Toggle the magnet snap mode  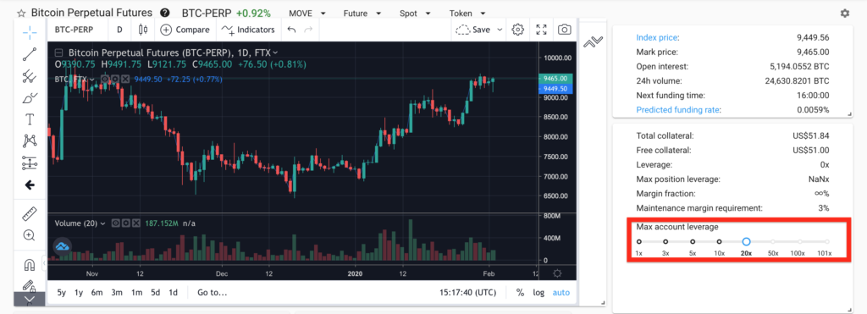point(30,265)
